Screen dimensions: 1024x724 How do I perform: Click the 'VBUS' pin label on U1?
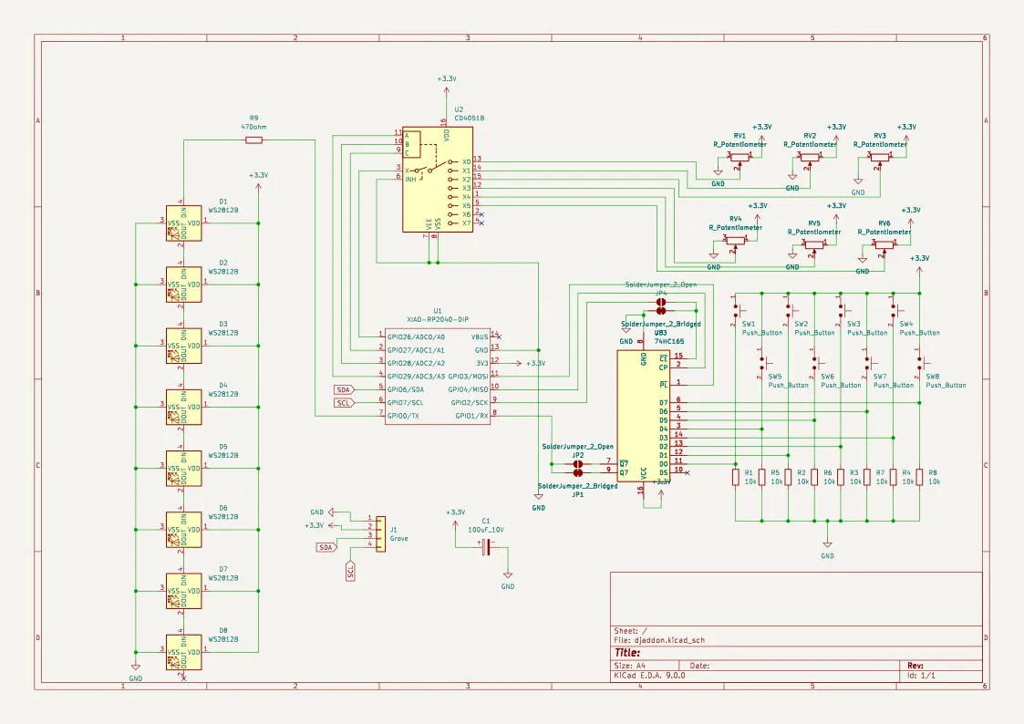pos(480,337)
